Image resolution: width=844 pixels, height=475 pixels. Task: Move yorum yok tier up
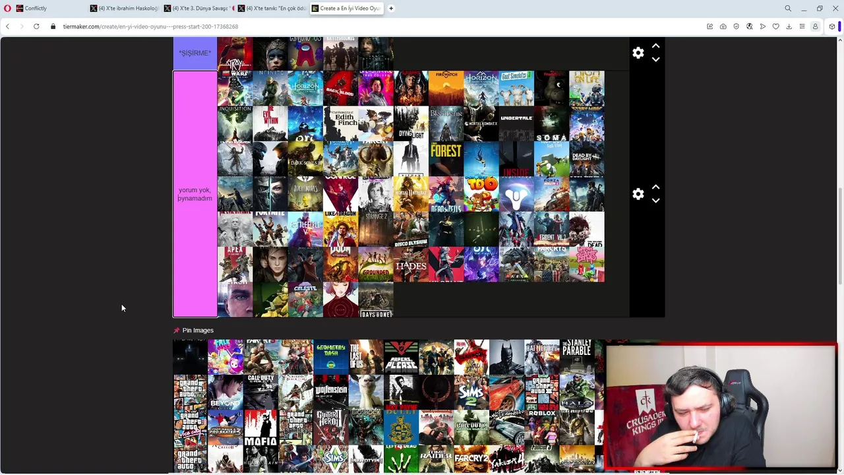pyautogui.click(x=655, y=187)
